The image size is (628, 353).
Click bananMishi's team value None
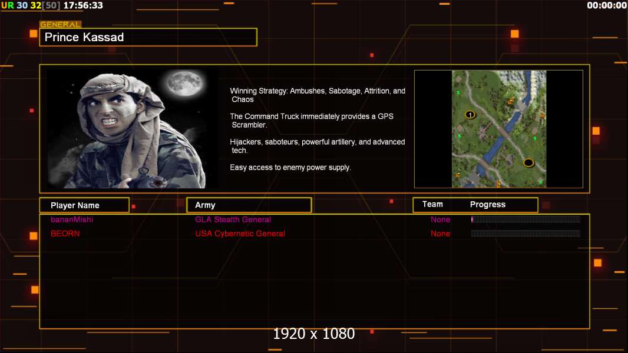point(440,219)
